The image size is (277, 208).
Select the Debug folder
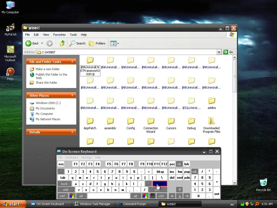(x=191, y=124)
